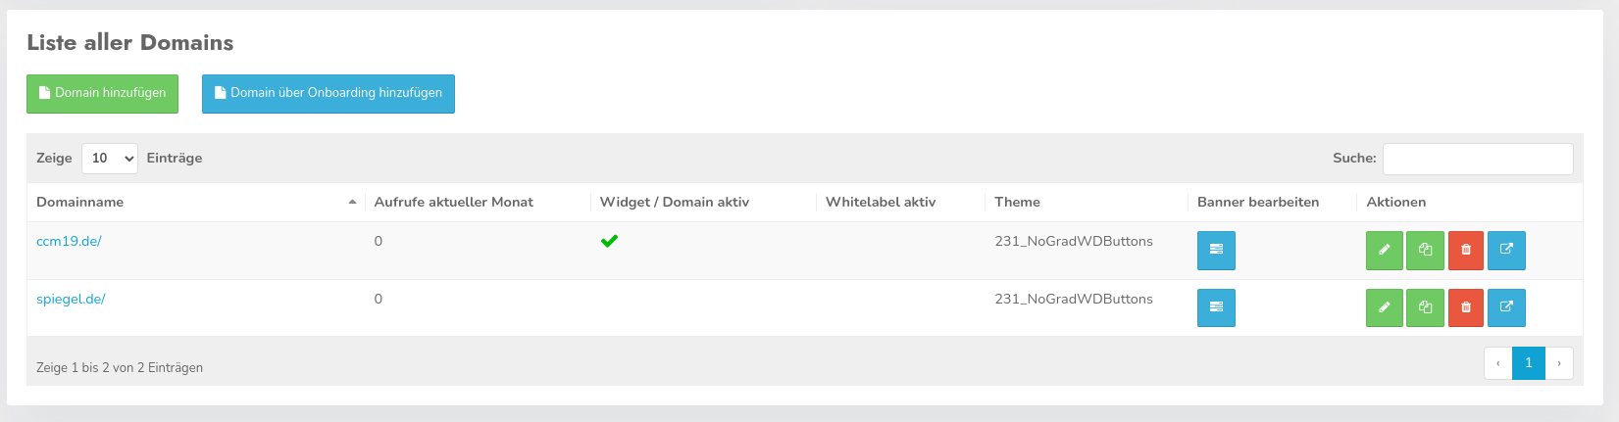Edit the banner for spiegel.de
The height and width of the screenshot is (422, 1619).
tap(1216, 307)
